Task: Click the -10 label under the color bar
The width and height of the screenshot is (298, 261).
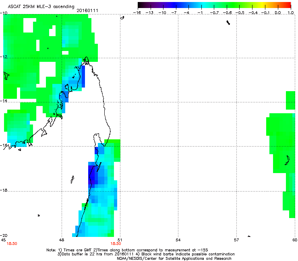Action: (x=162, y=13)
